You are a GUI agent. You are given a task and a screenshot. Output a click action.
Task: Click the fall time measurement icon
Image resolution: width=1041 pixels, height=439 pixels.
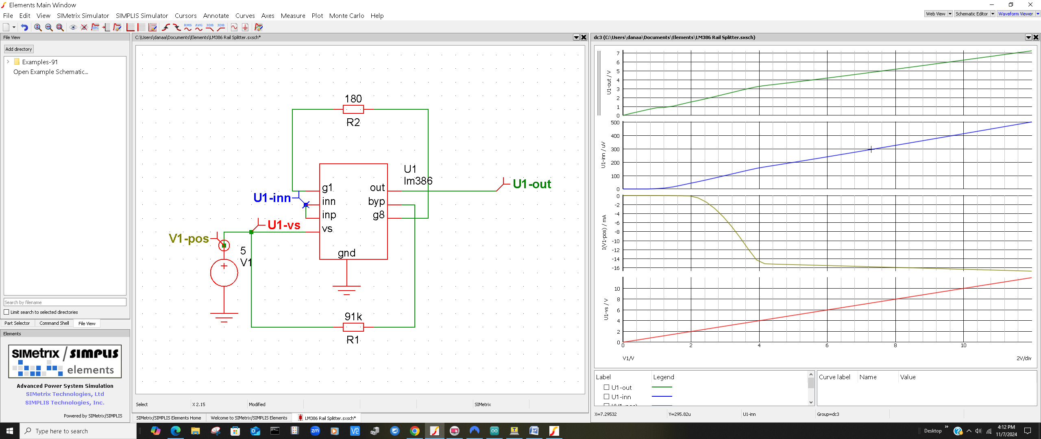[x=177, y=27]
